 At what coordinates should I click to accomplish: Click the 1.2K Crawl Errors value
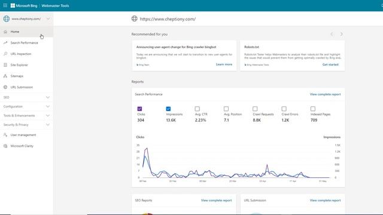coord(285,120)
